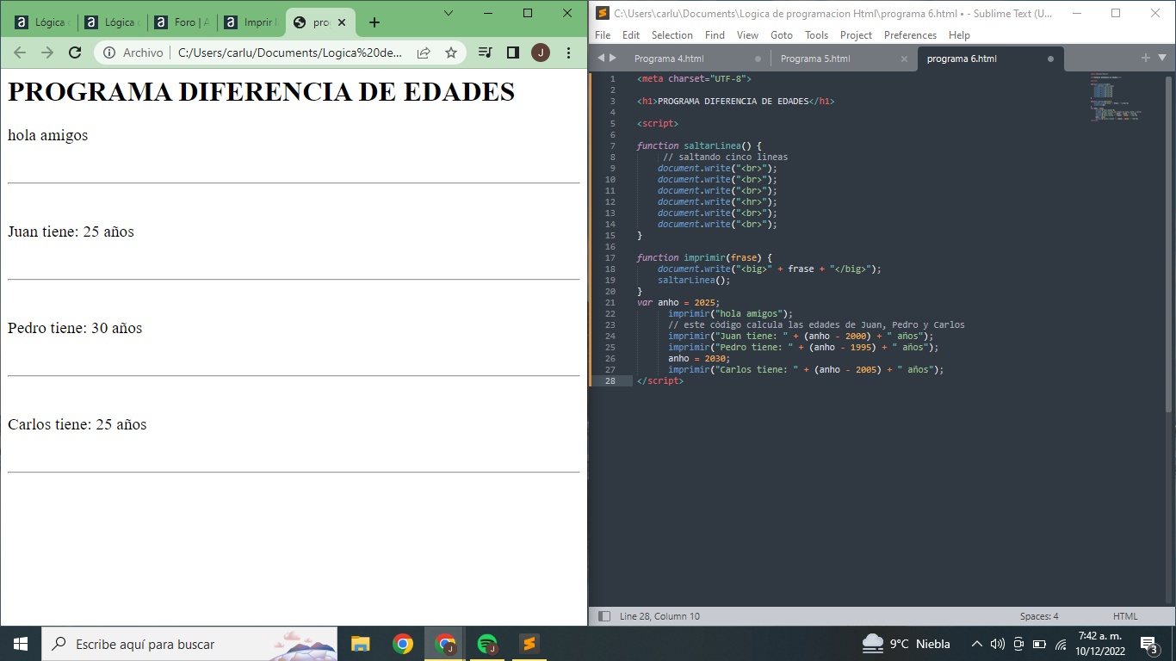Open Windows Start menu
1176x661 pixels.
[21, 644]
